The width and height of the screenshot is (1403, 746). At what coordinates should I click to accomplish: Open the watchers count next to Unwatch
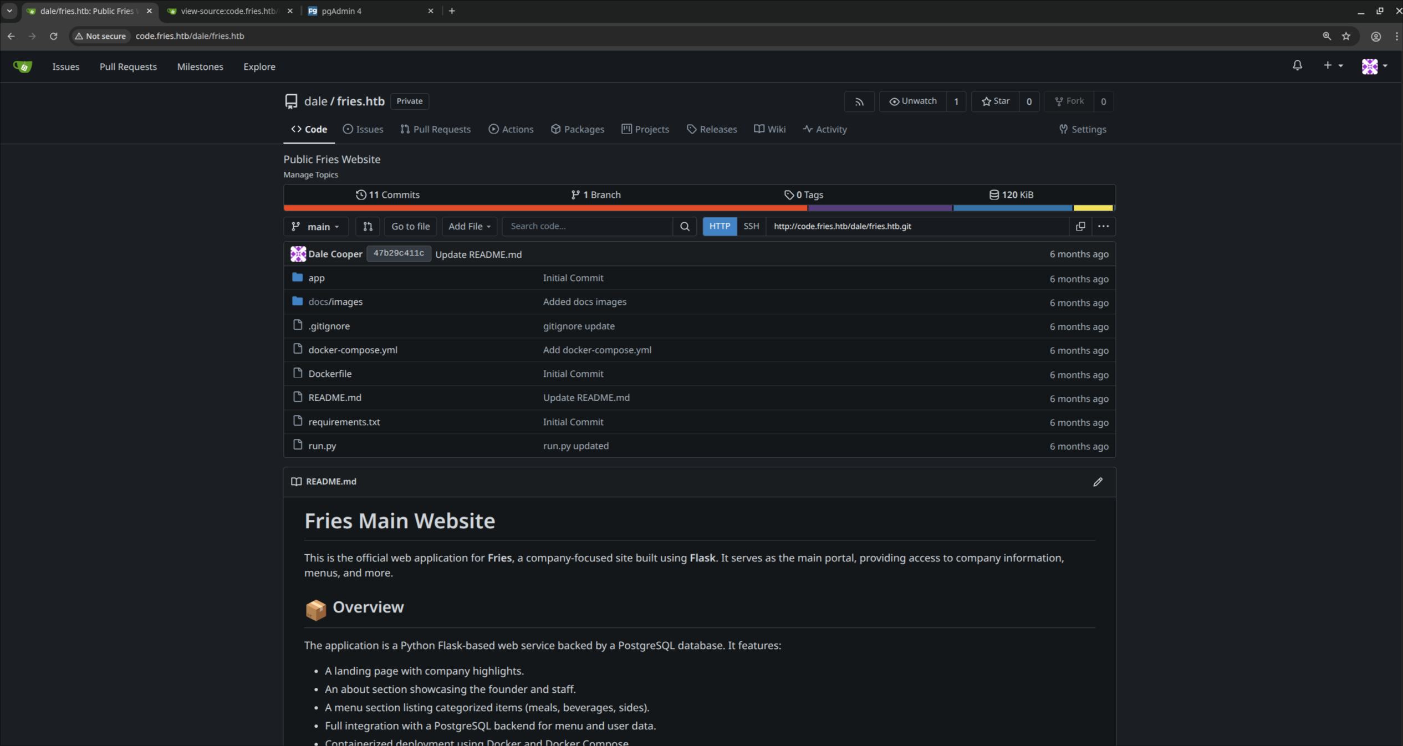pyautogui.click(x=956, y=101)
